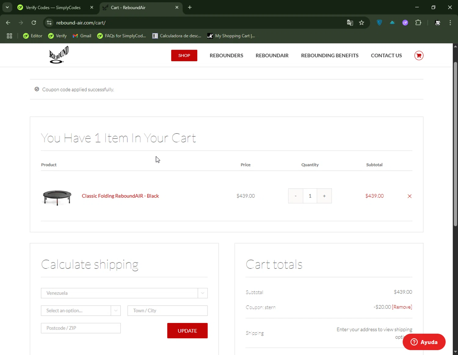Click the quantity input field

[310, 196]
